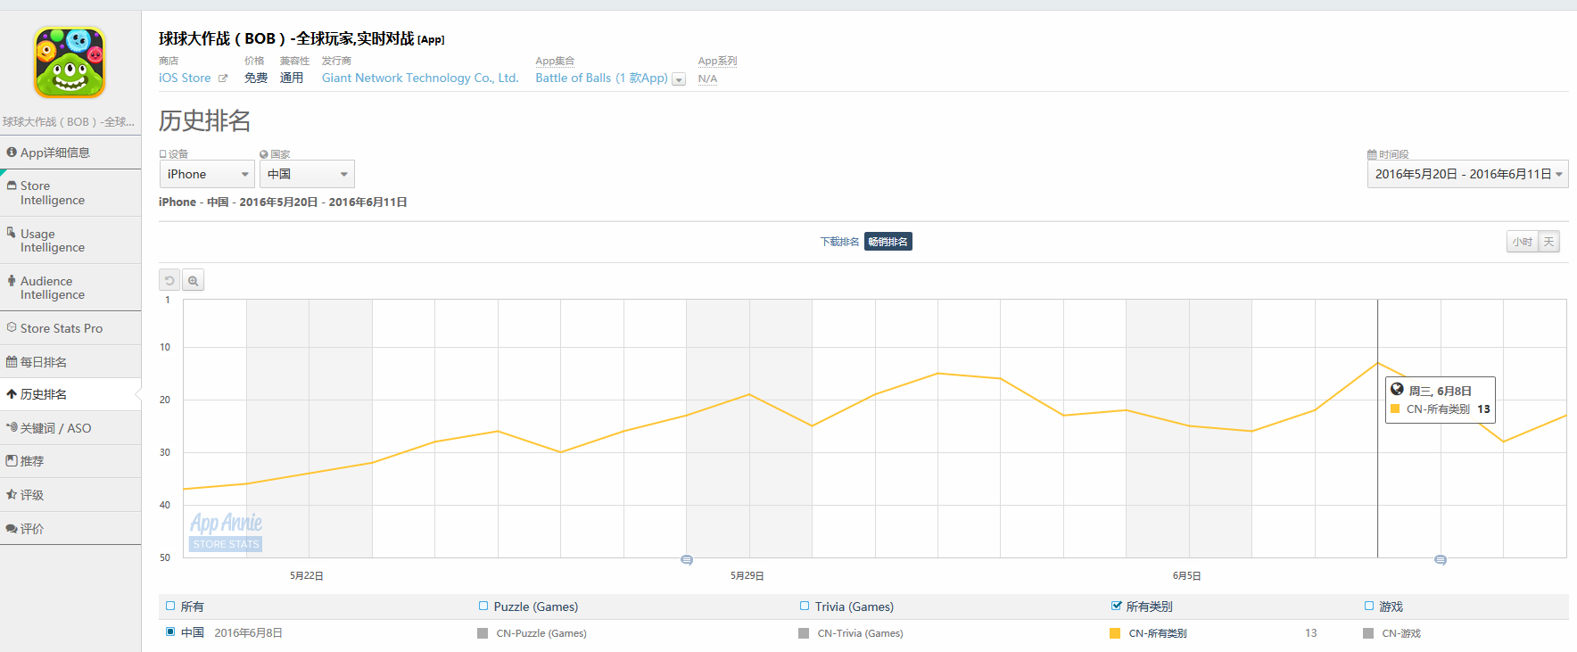Switch to the 下载排名 tab
This screenshot has width=1577, height=652.
click(x=839, y=242)
